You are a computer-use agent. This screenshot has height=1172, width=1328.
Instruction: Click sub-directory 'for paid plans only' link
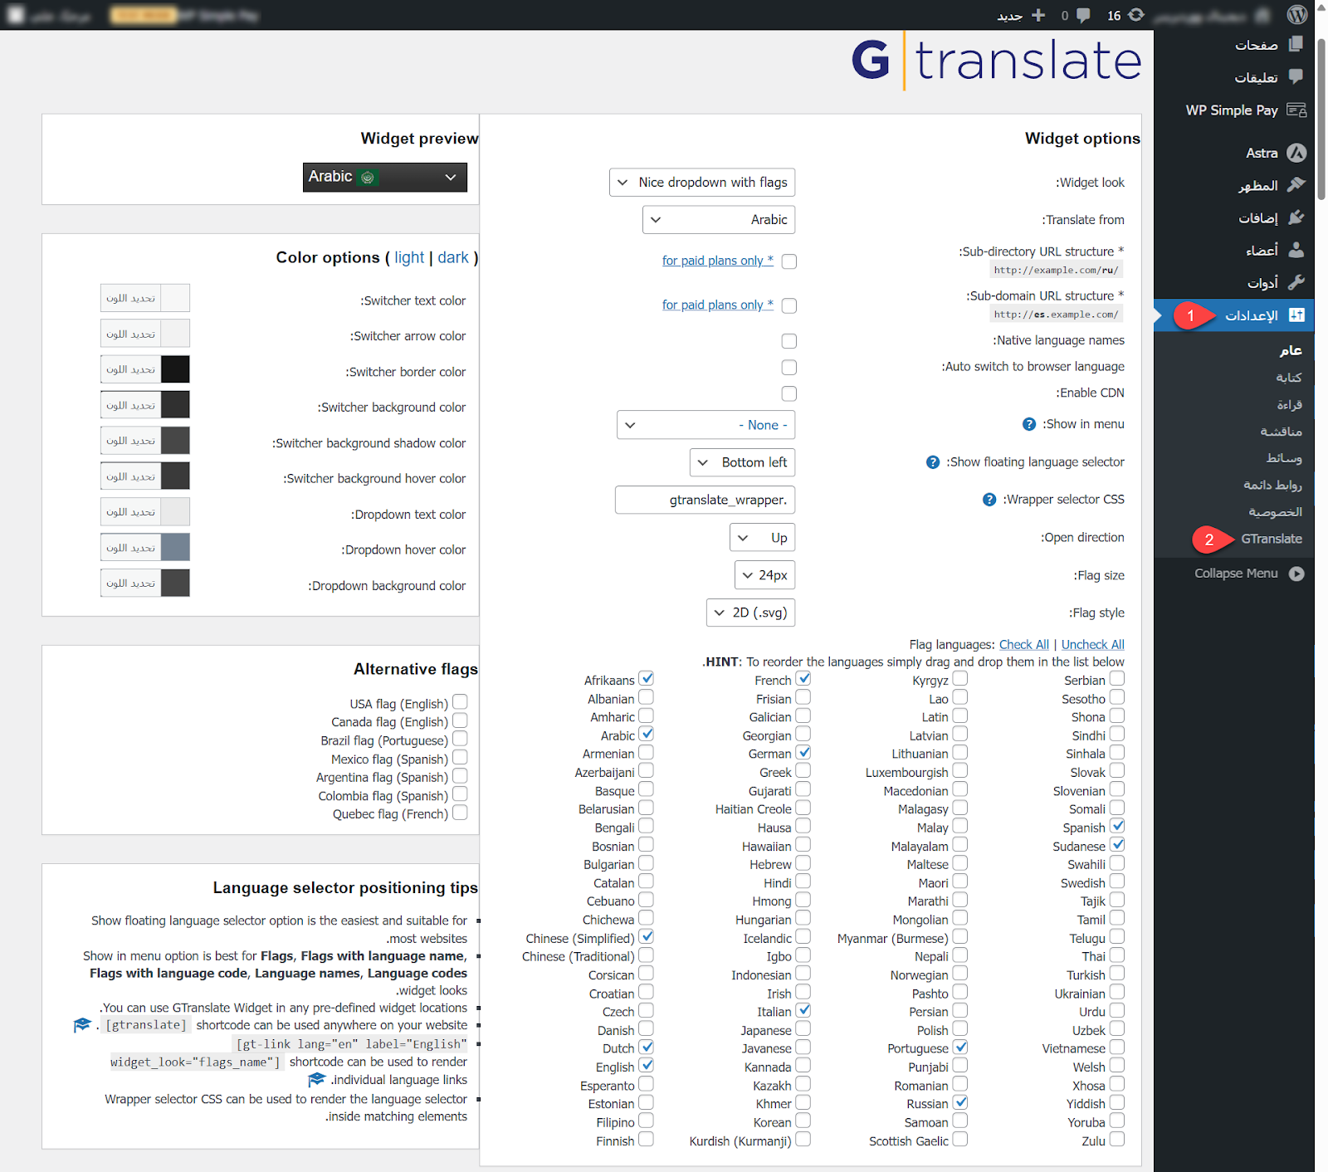[718, 261]
